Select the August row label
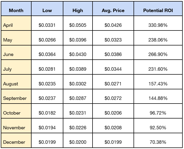This screenshot has width=184, height=149. pyautogui.click(x=11, y=84)
